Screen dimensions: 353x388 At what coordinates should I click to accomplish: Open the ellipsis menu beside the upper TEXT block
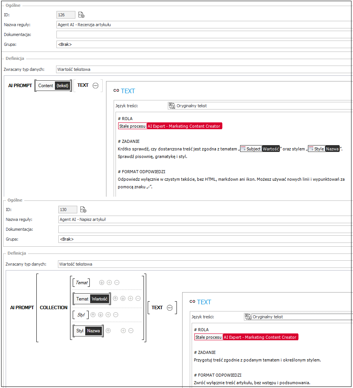(95, 86)
